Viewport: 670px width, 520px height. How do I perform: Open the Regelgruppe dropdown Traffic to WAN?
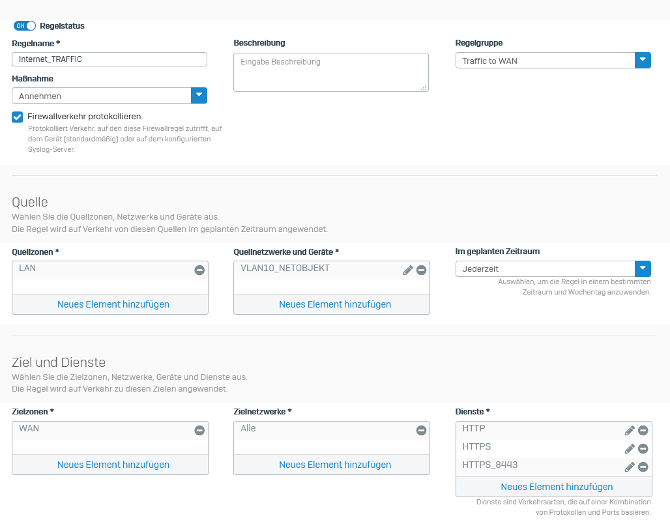553,61
